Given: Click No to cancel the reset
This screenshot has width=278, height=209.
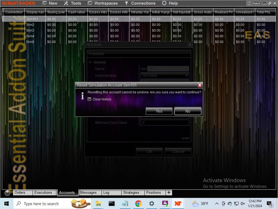Looking at the screenshot, I should (188, 111).
